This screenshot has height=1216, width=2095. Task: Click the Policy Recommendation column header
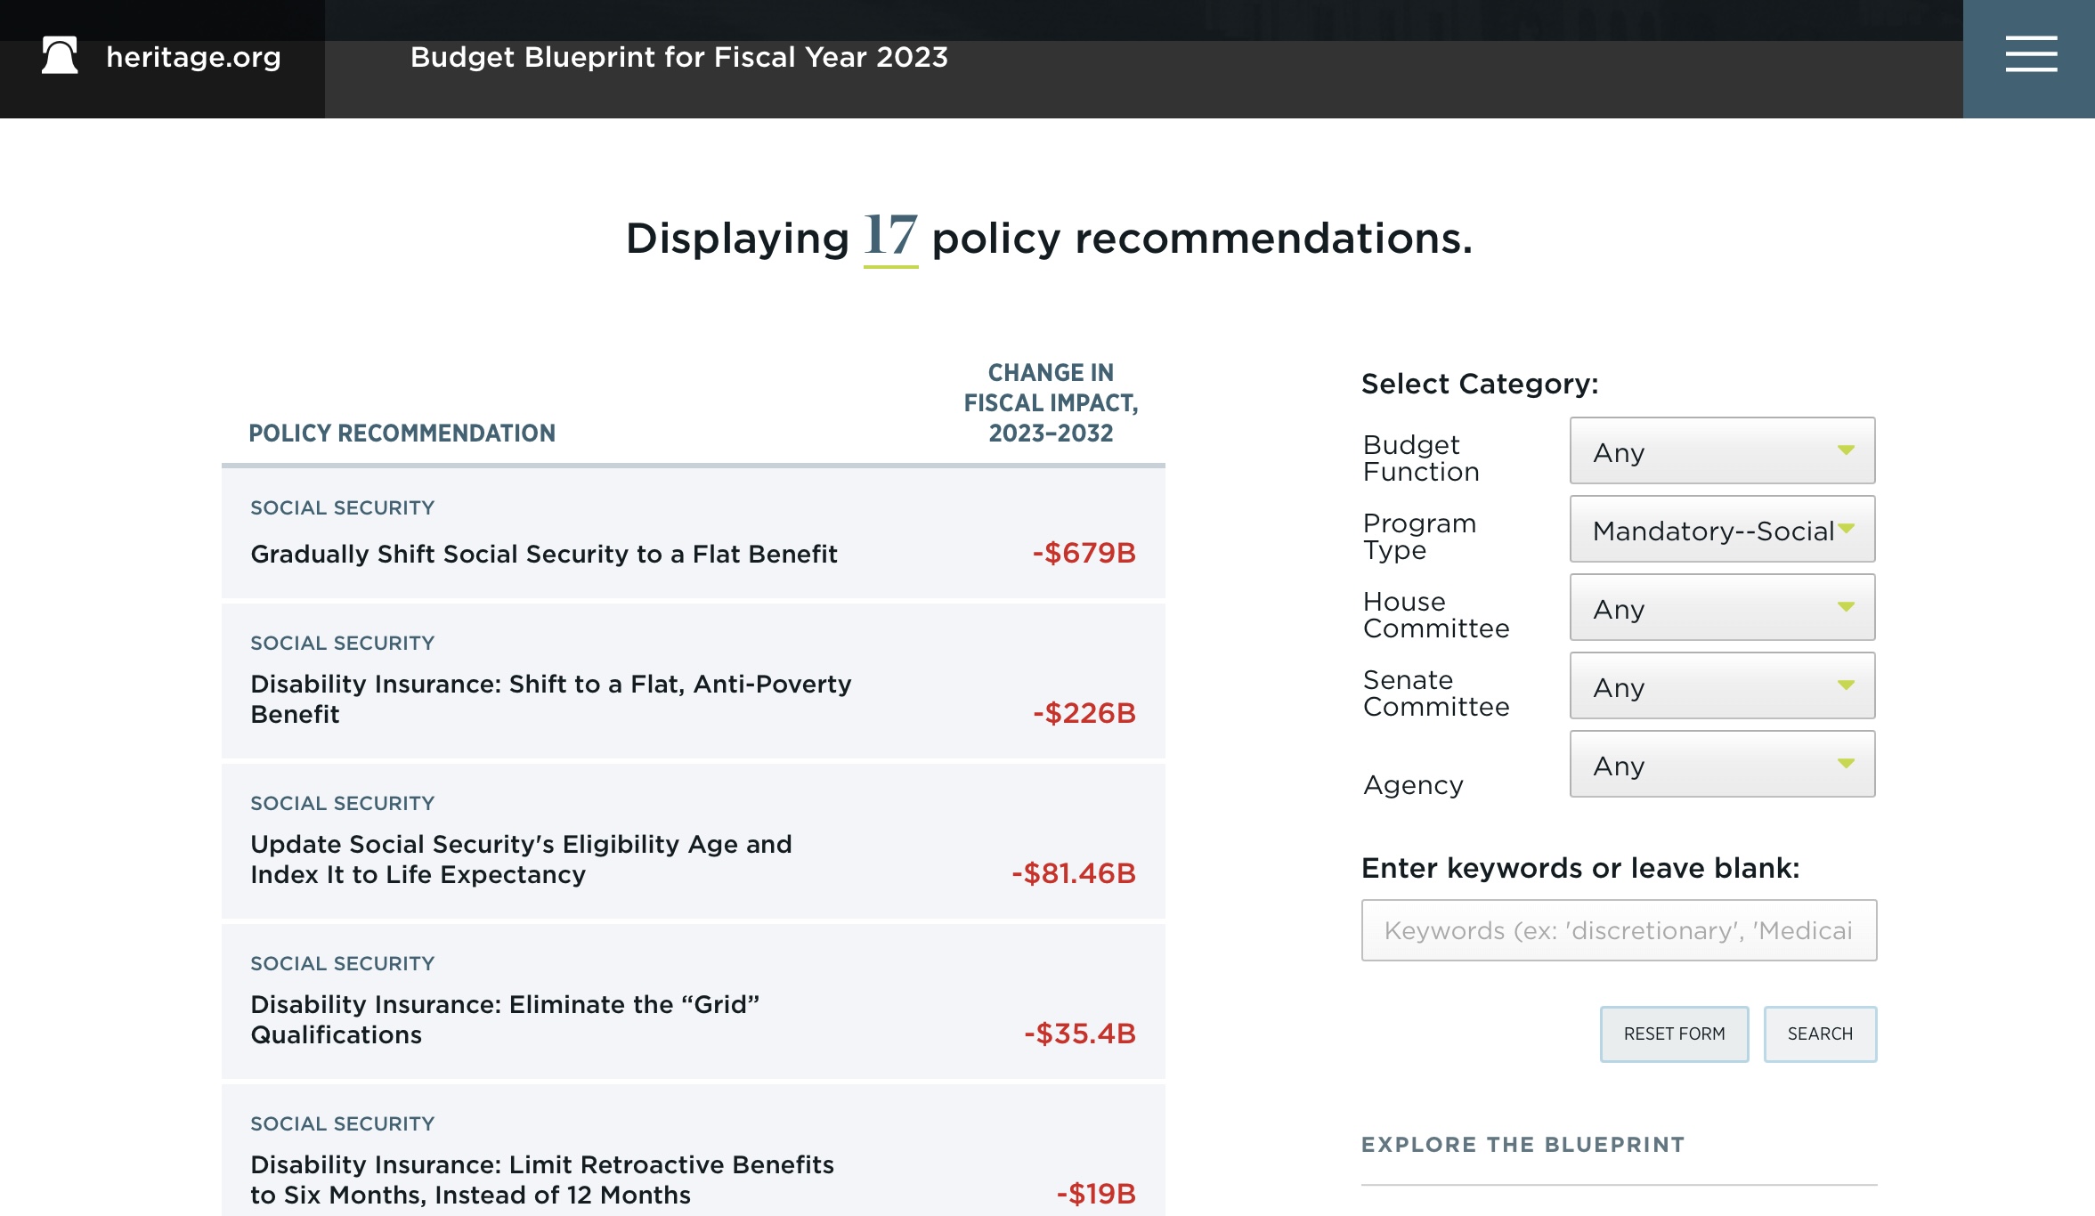point(402,434)
